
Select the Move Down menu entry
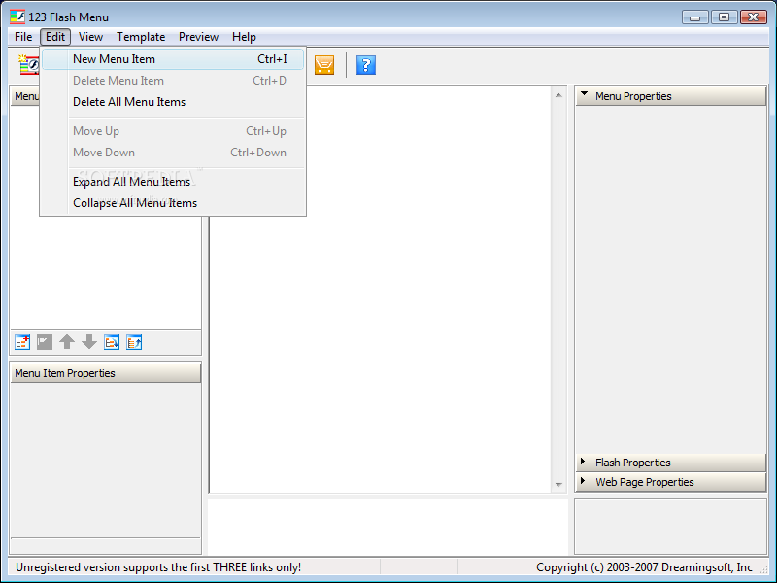173,153
